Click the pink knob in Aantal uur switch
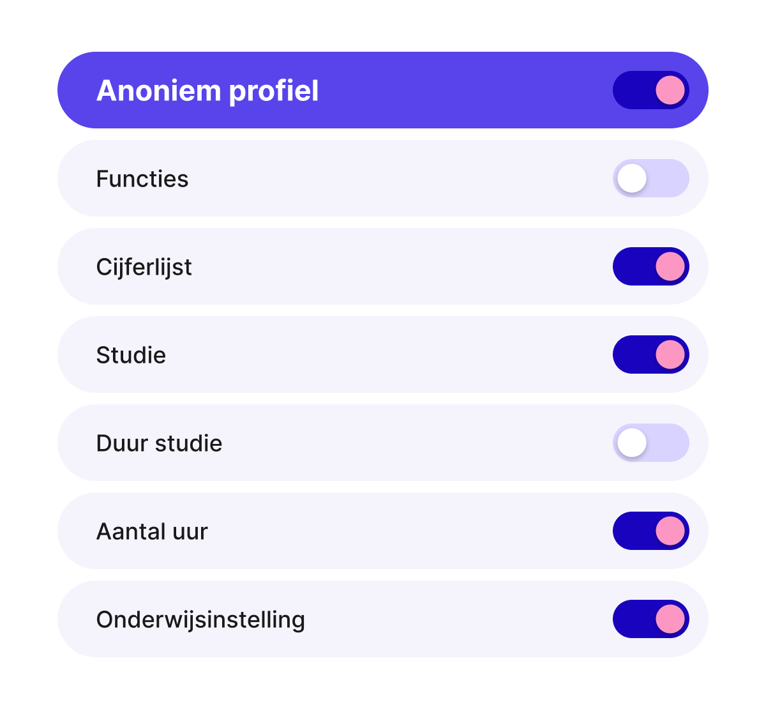 pyautogui.click(x=670, y=531)
